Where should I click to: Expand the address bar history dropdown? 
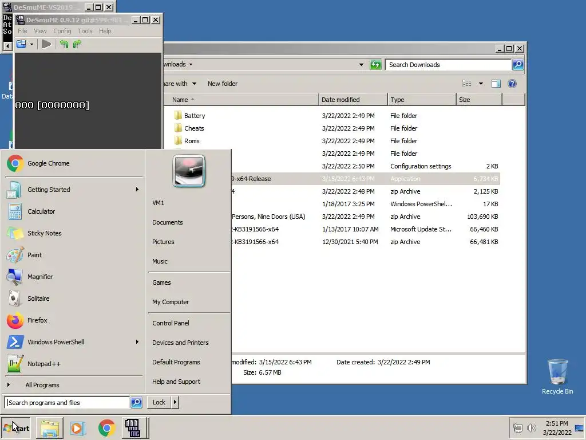(361, 65)
